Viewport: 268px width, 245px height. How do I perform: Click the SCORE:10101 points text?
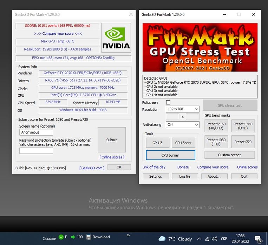click(x=58, y=26)
